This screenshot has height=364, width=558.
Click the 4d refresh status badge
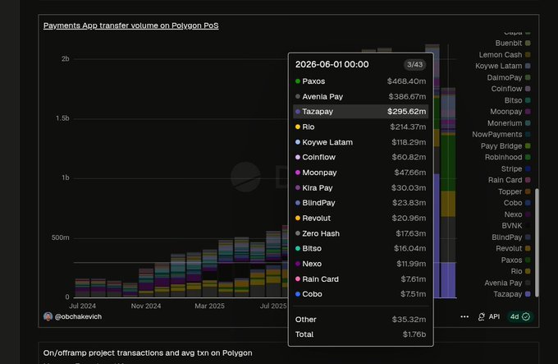click(520, 316)
